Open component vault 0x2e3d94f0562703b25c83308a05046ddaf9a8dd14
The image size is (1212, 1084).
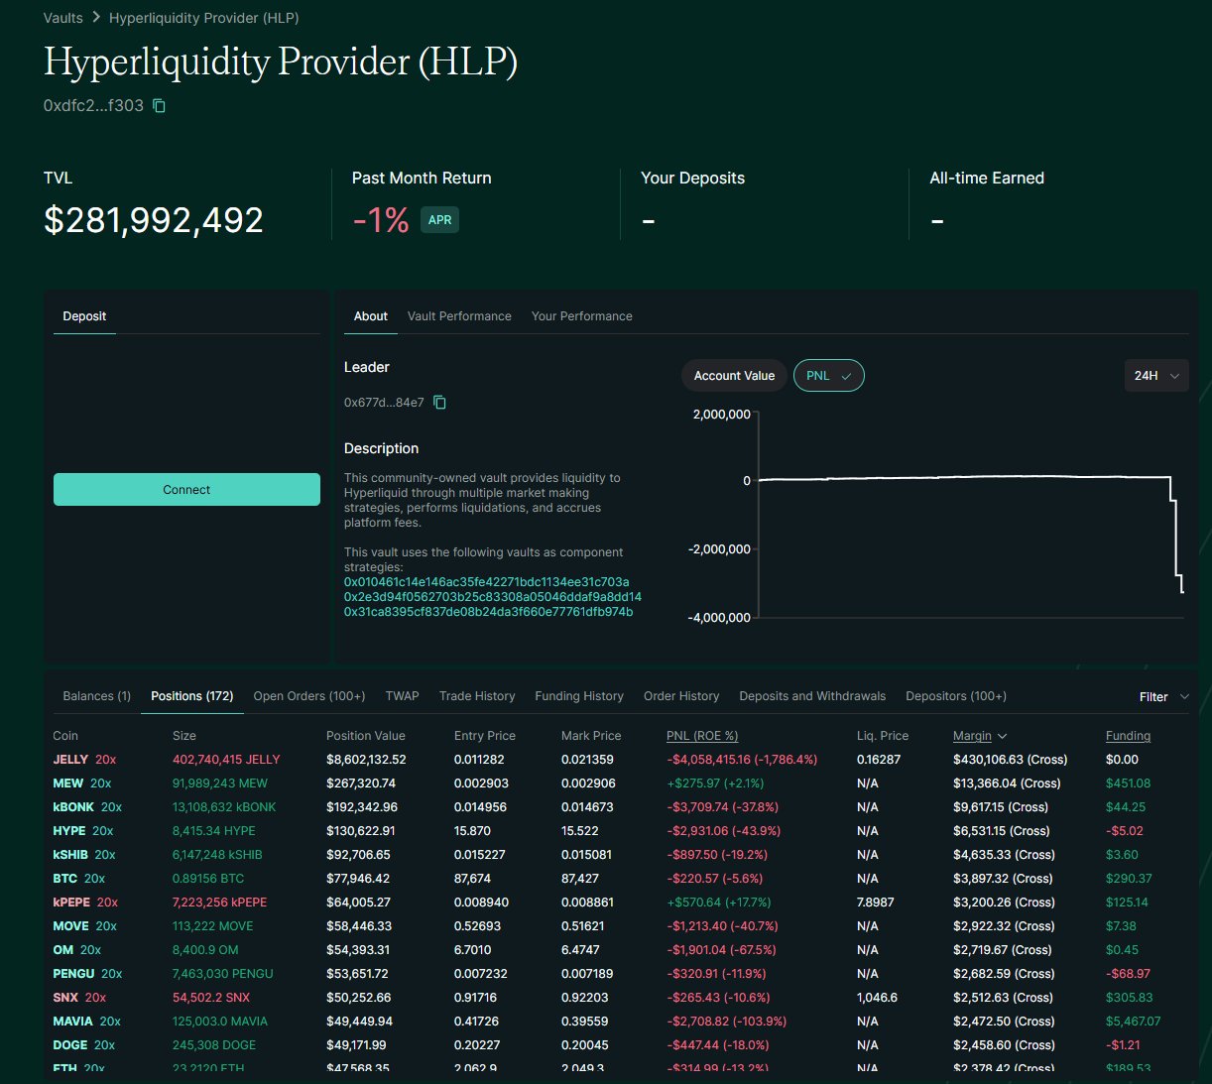point(493,597)
